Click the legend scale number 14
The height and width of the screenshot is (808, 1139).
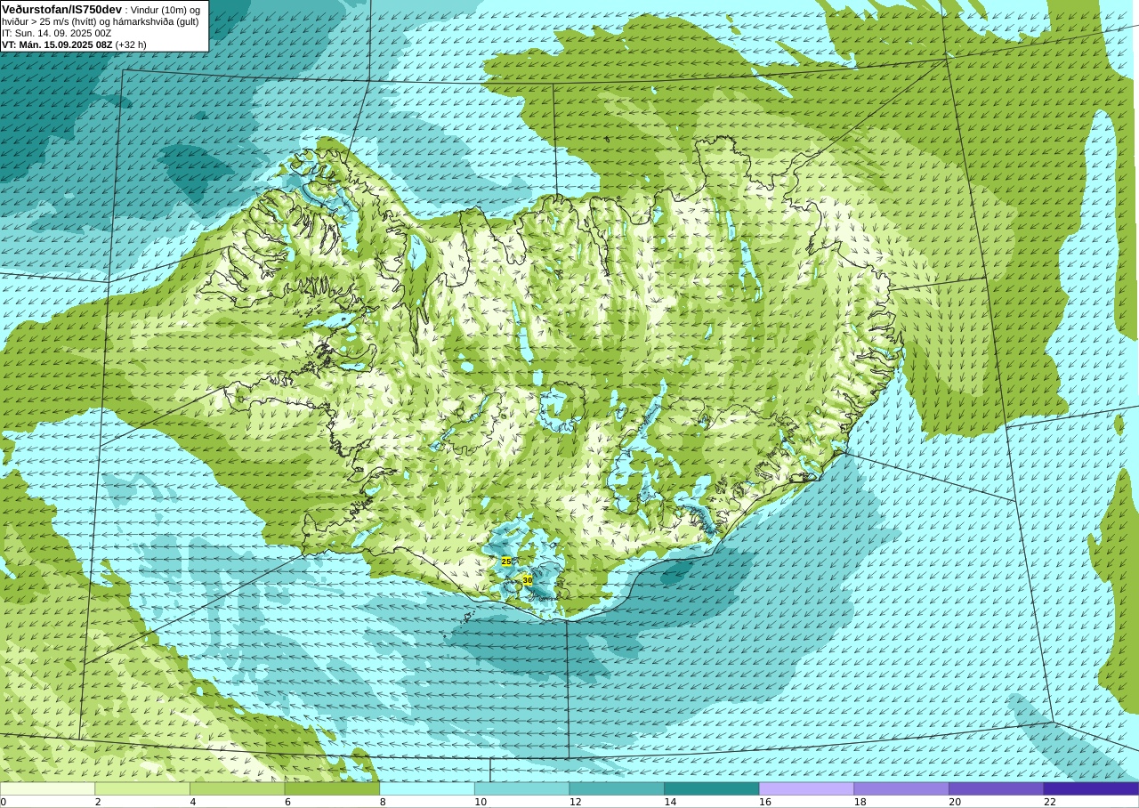click(x=670, y=802)
